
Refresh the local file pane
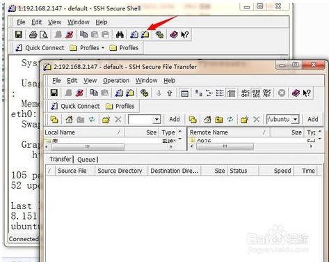click(92, 120)
